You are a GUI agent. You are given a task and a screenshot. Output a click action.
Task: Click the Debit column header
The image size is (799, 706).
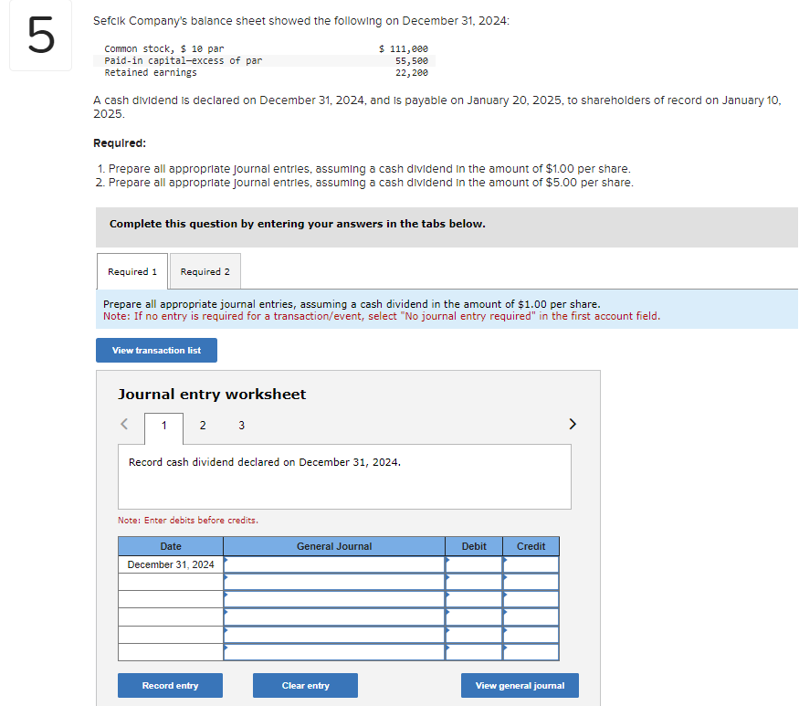click(474, 546)
